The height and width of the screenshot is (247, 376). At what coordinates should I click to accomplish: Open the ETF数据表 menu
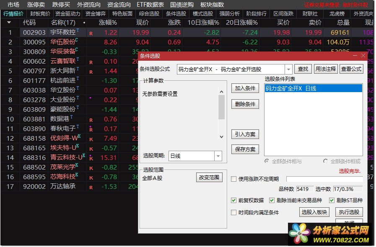pos(150,5)
